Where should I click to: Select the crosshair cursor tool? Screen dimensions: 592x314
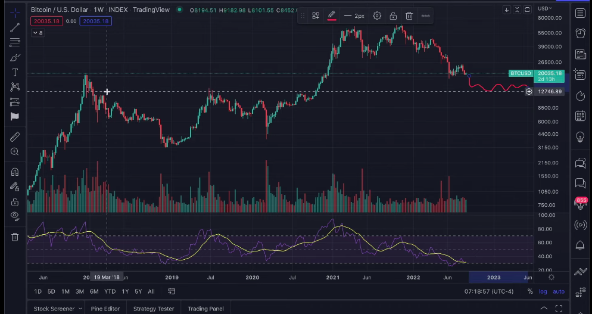click(15, 13)
